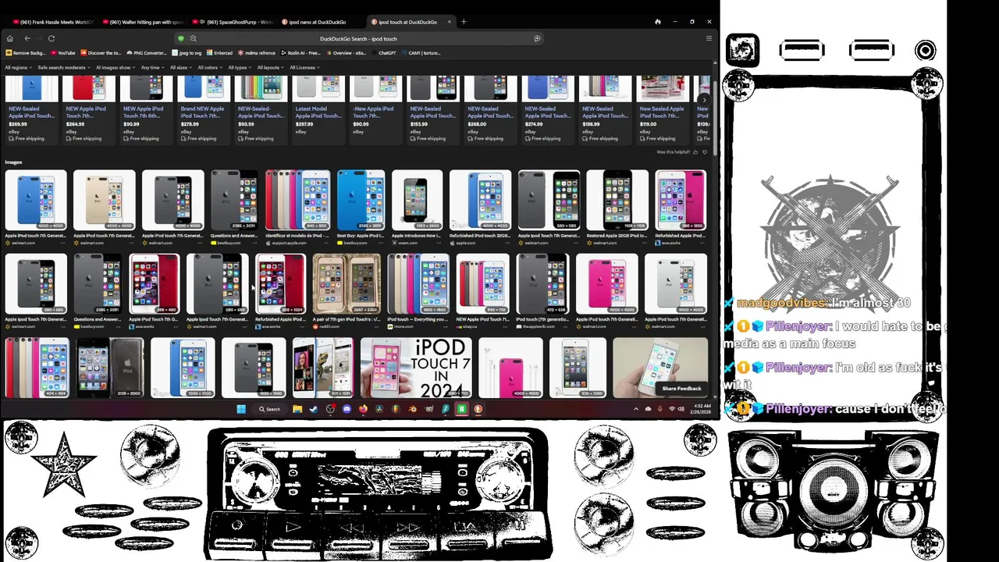Open YouTube bookmark
Image resolution: width=999 pixels, height=562 pixels.
(x=63, y=53)
